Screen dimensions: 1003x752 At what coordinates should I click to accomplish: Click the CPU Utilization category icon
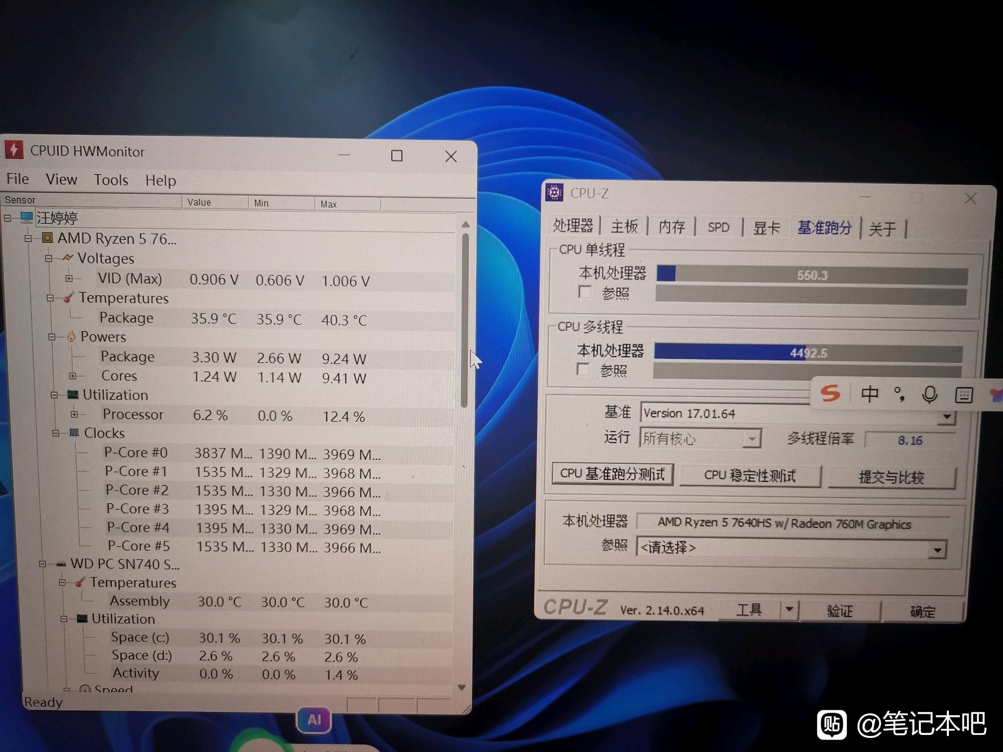(x=73, y=395)
